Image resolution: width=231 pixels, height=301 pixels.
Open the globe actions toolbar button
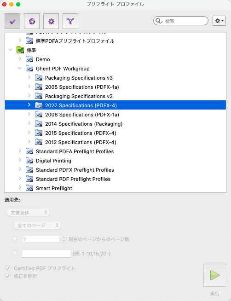(x=32, y=21)
